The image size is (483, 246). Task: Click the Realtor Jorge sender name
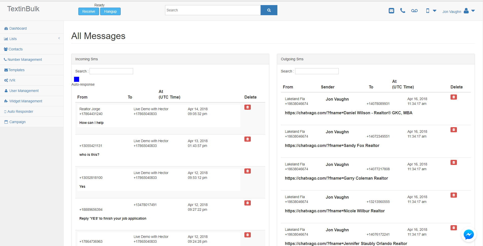point(90,109)
